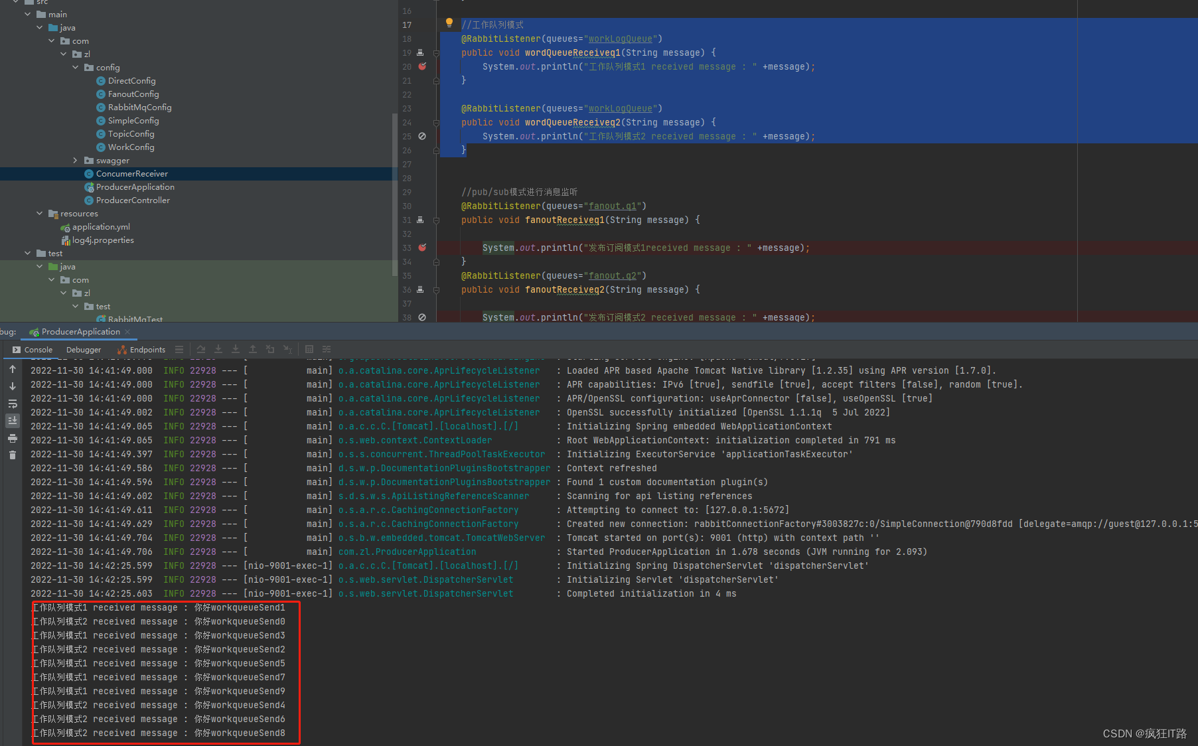This screenshot has width=1198, height=746.
Task: Click gutter icon on line 31
Action: (420, 220)
